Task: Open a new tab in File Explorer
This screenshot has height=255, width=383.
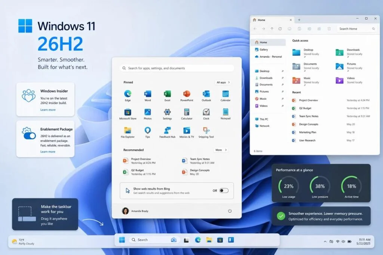Action: (299, 20)
